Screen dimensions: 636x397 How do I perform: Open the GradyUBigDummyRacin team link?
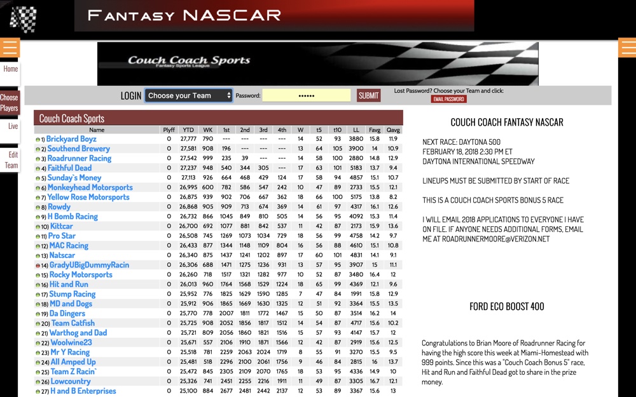coord(89,266)
